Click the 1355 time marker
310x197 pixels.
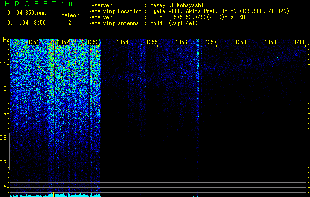[x=152, y=42]
